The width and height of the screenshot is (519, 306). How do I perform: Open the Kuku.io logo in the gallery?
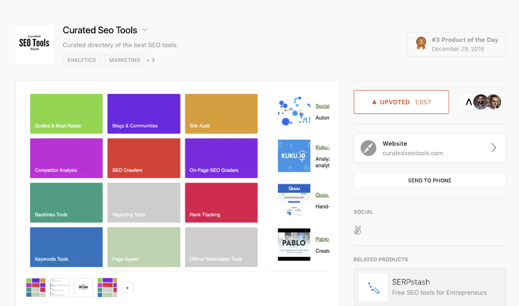[294, 156]
